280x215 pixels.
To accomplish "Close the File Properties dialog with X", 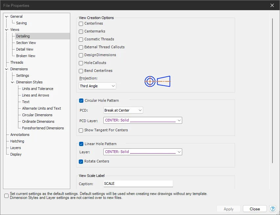I will click(x=272, y=5).
